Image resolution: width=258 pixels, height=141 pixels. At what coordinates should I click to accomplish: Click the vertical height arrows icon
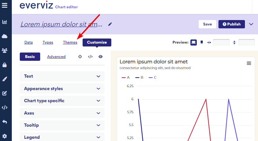point(234,43)
